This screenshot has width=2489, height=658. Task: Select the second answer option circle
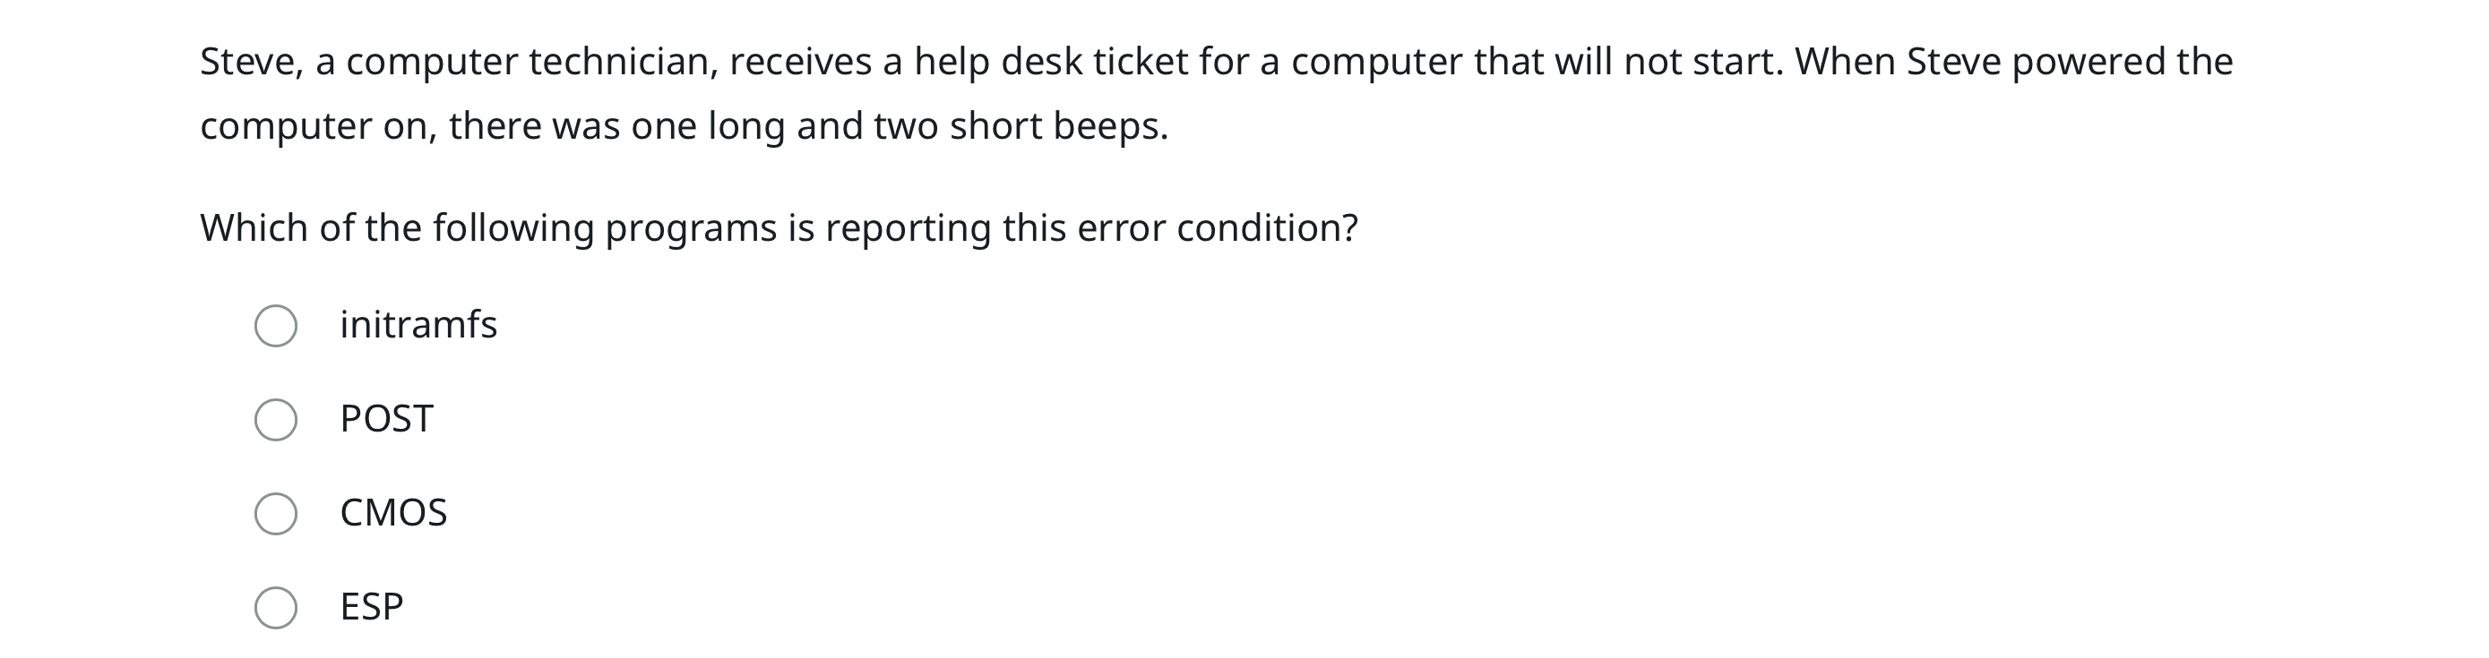coord(278,420)
